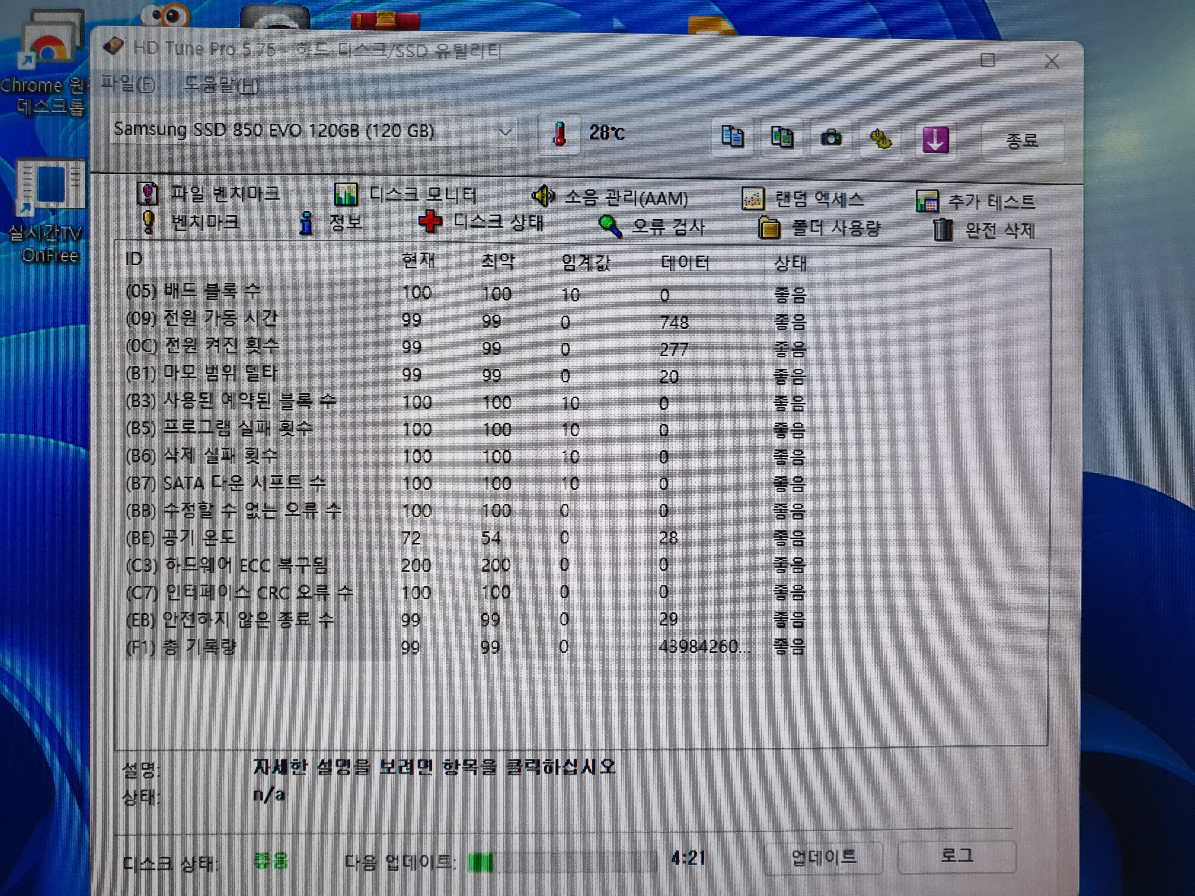Open the 파일(F) menu
This screenshot has height=896, width=1195.
(129, 84)
